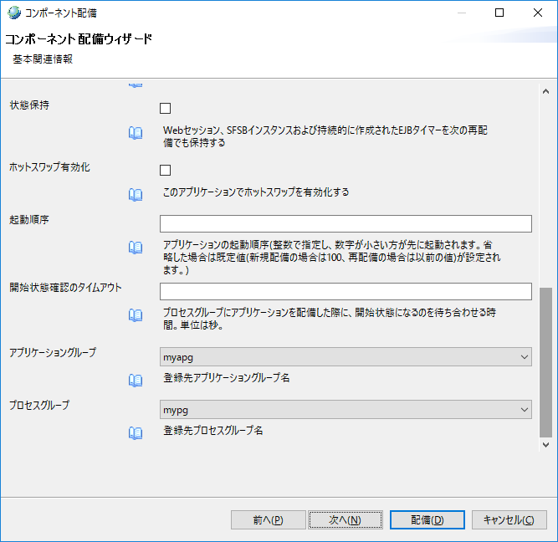
Task: Open the アプリケーショングループ dropdown showing myapg
Action: 346,357
